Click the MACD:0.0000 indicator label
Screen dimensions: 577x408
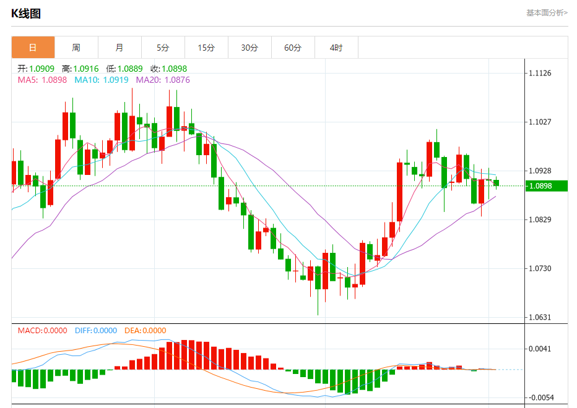(x=42, y=331)
